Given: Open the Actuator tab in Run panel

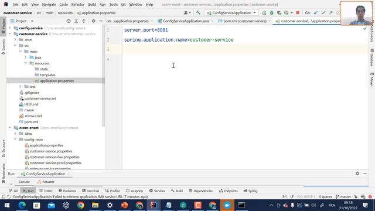Looking at the screenshot, I should pyautogui.click(x=46, y=182).
